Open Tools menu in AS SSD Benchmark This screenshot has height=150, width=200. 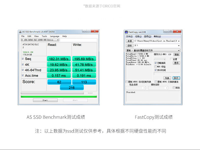44,36
